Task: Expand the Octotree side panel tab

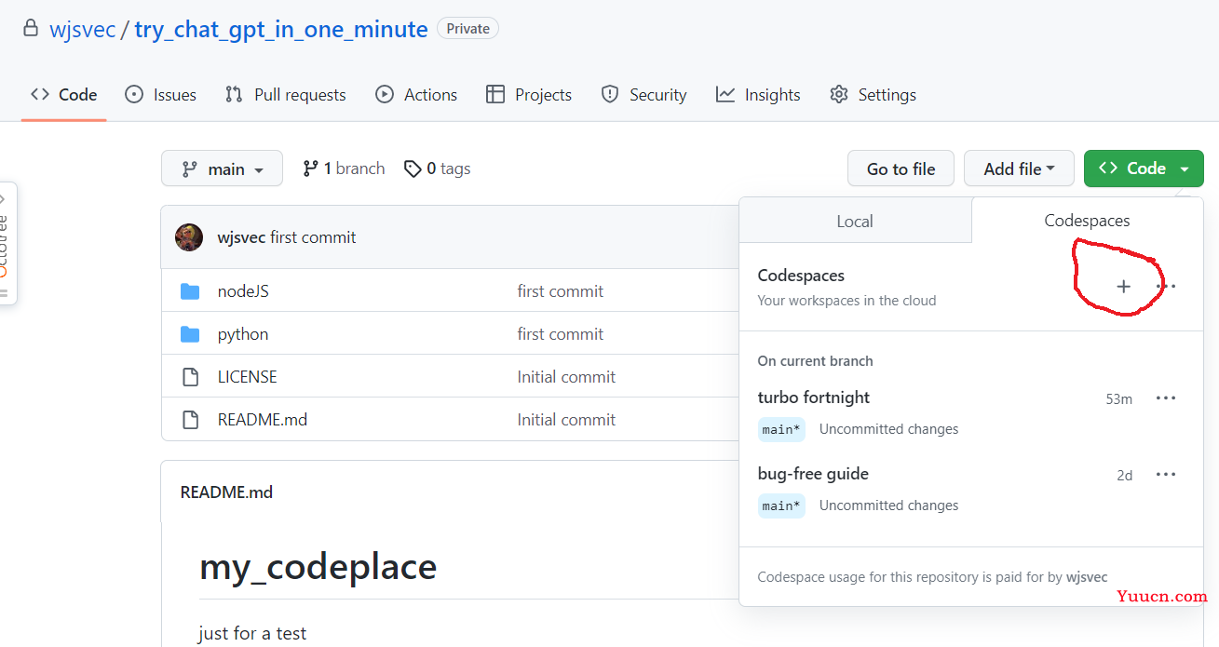Action: pyautogui.click(x=7, y=242)
